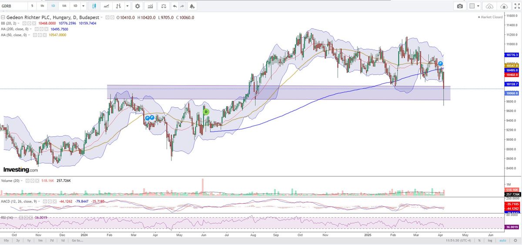Open the Indicators icon
522x245 pixels.
(x=150, y=6)
